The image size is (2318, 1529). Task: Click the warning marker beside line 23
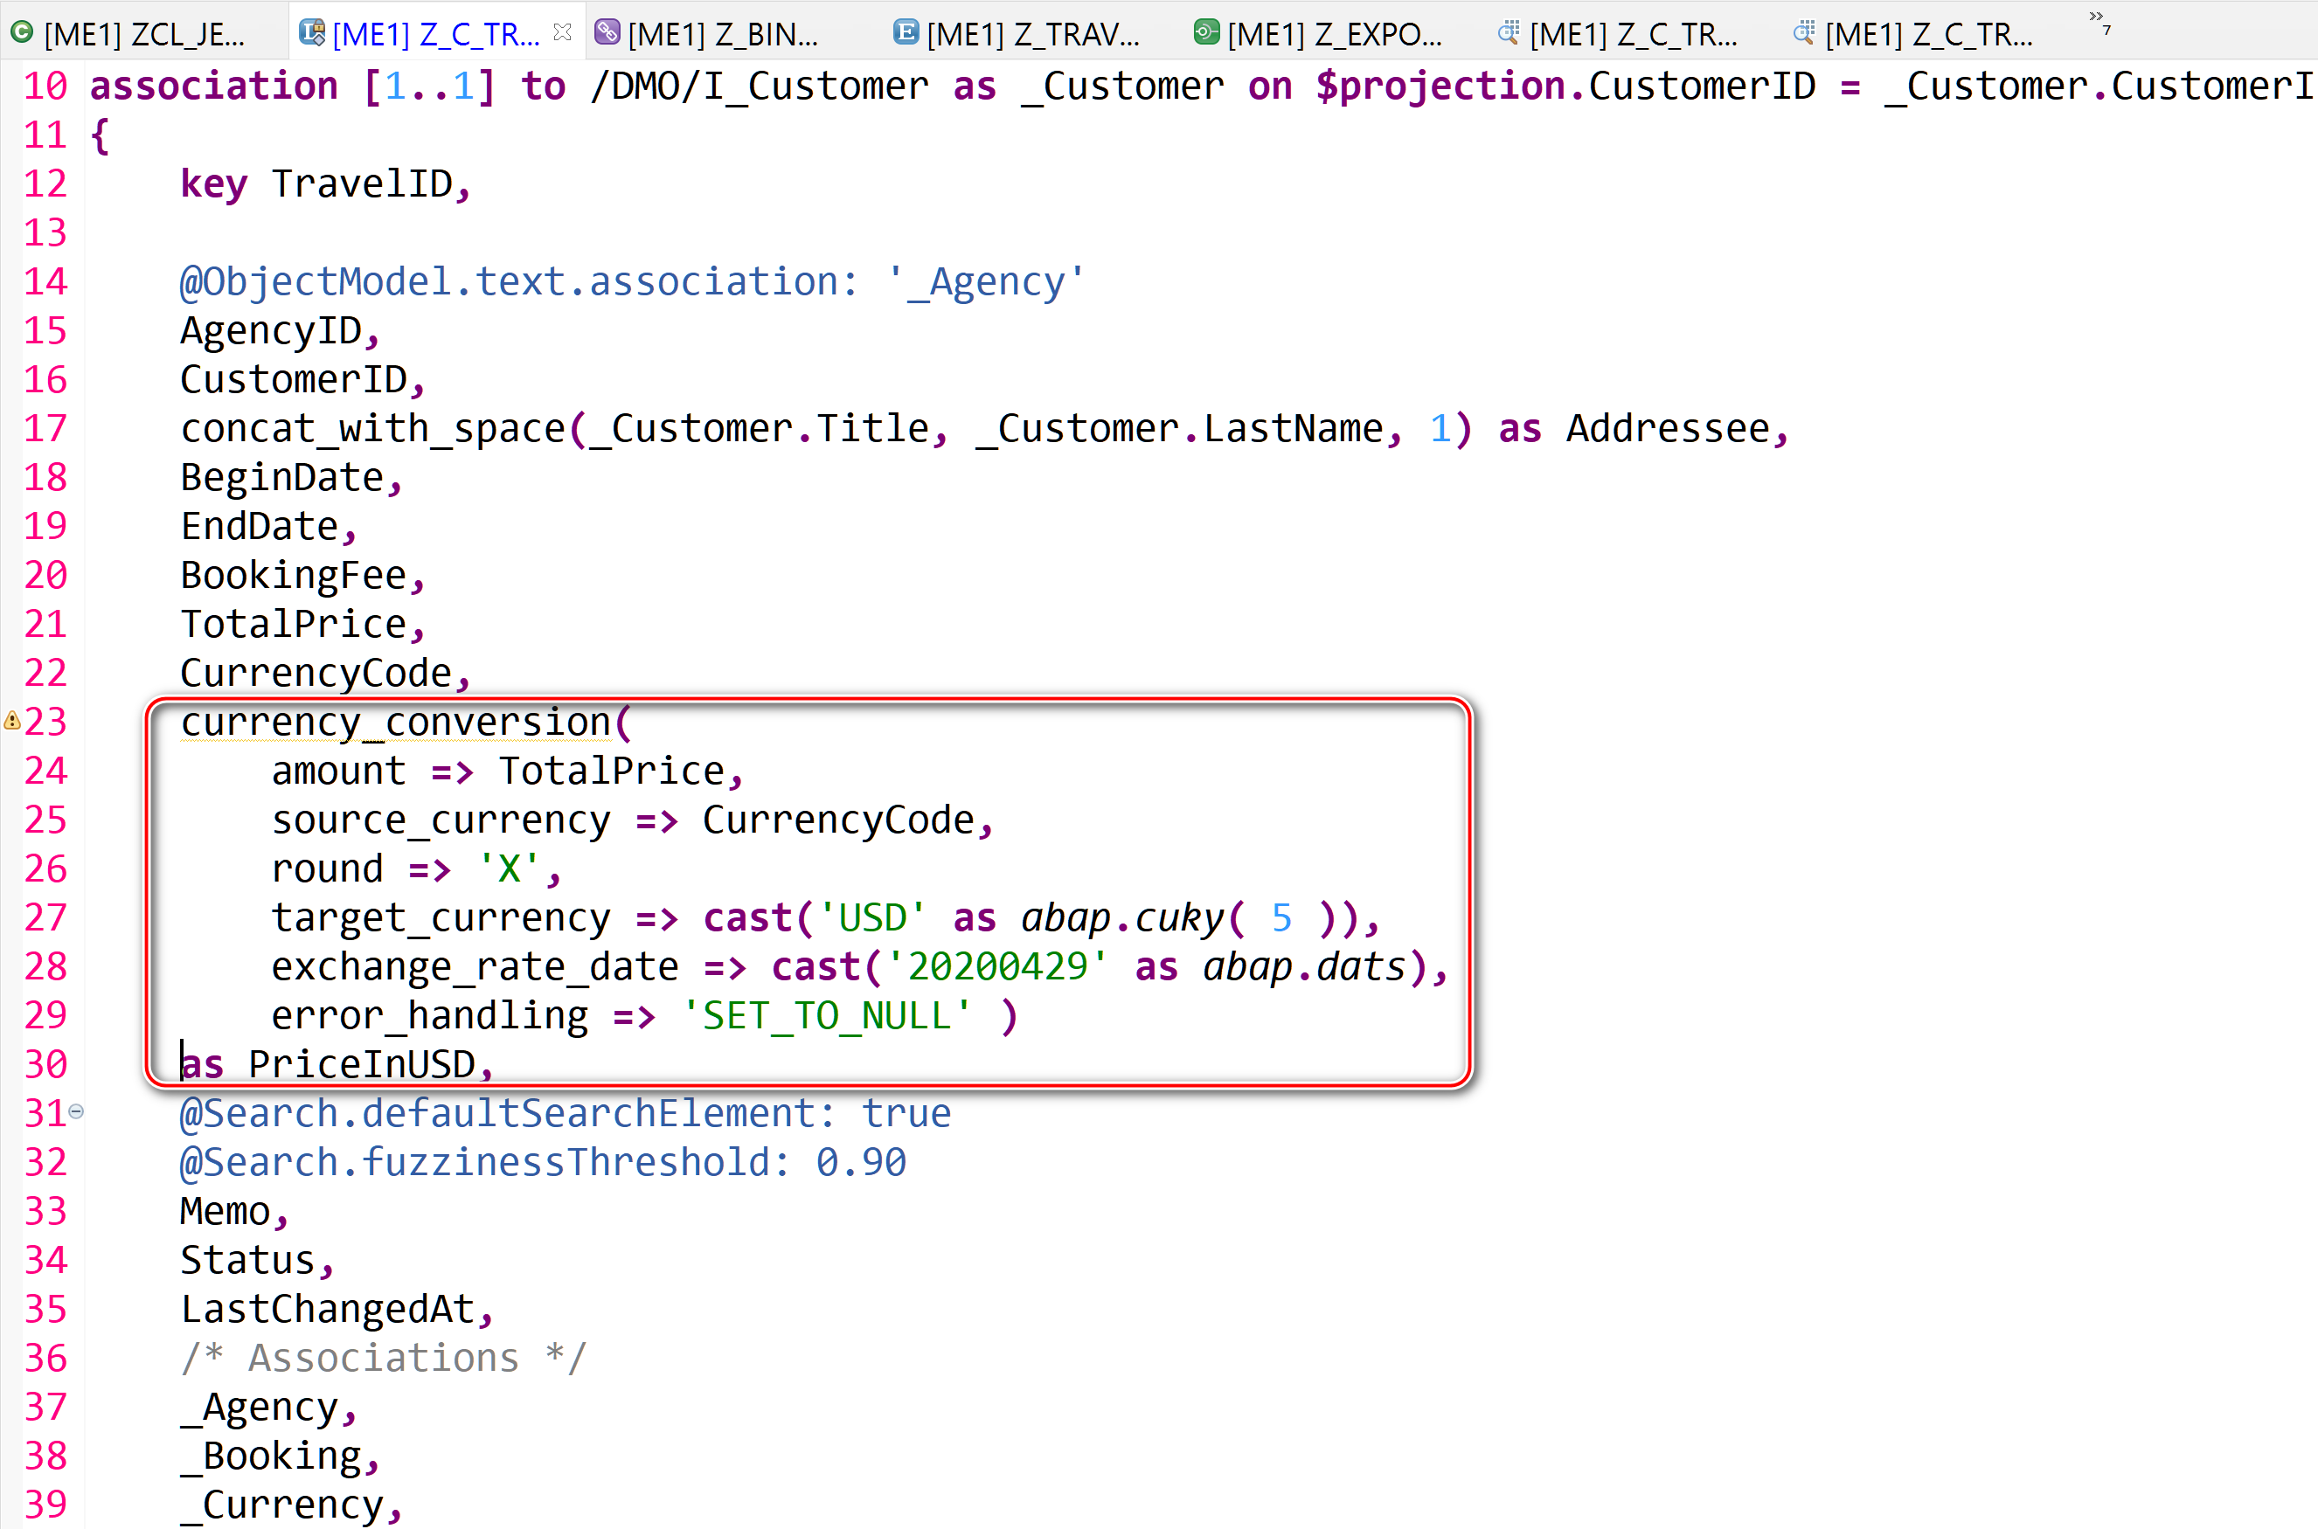10,722
